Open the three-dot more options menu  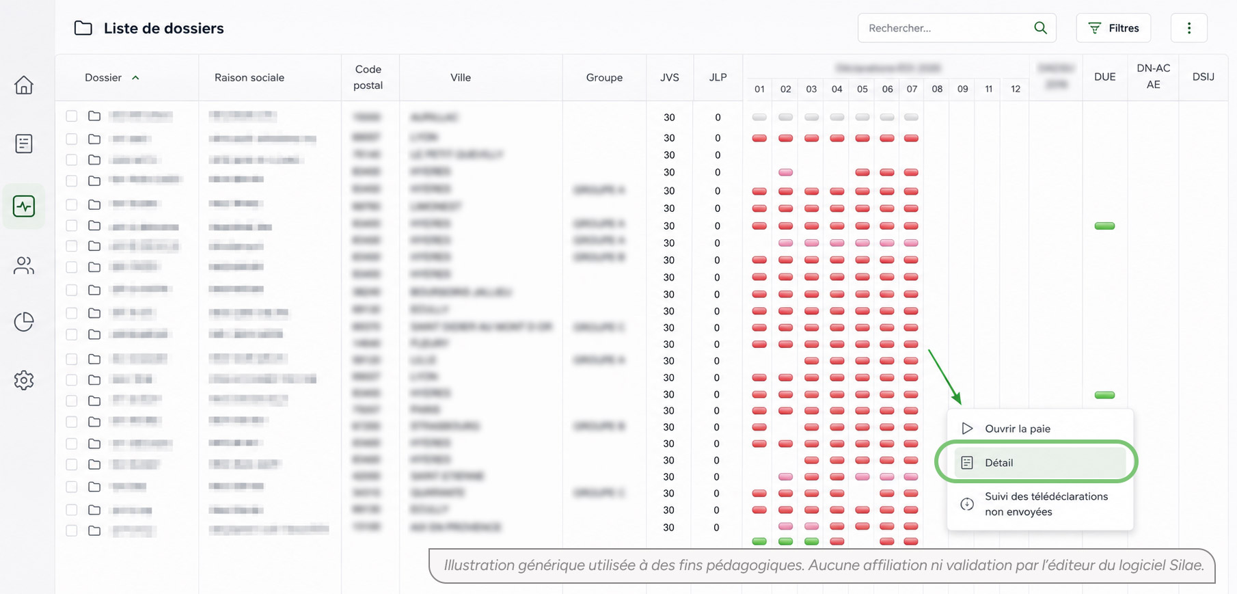[x=1189, y=28]
